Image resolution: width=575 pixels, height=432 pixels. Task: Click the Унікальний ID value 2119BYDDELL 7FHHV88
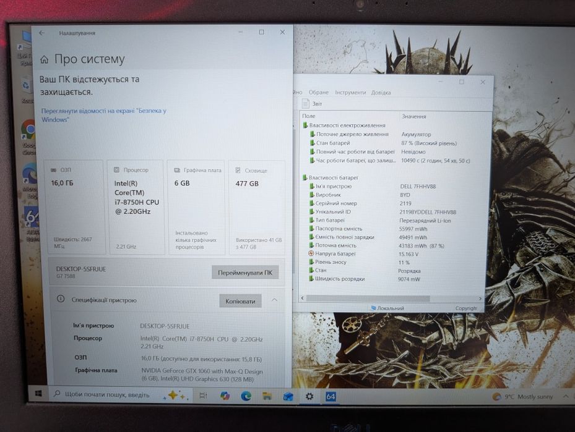(428, 212)
